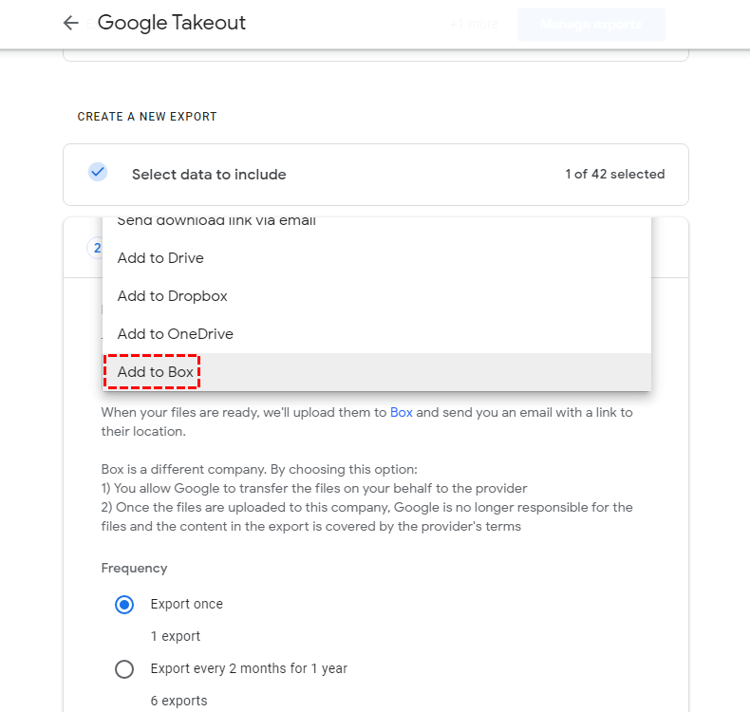Pick Add to Dropbox destination option
750x712 pixels.
click(x=172, y=296)
